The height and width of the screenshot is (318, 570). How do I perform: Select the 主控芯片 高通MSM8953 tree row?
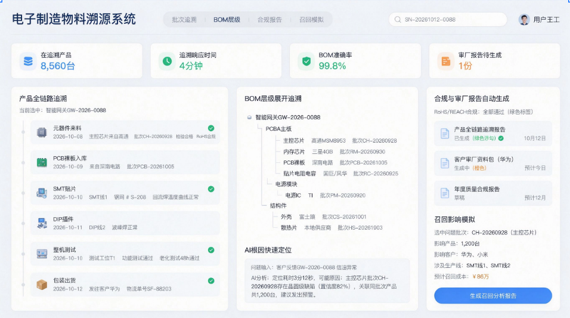pyautogui.click(x=340, y=140)
